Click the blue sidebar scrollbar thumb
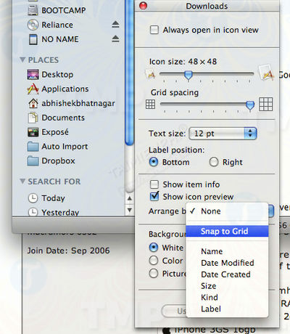 click(x=130, y=73)
